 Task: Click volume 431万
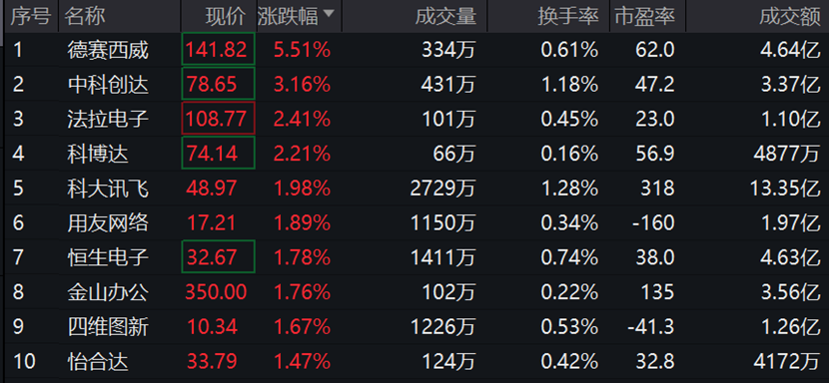(x=448, y=85)
